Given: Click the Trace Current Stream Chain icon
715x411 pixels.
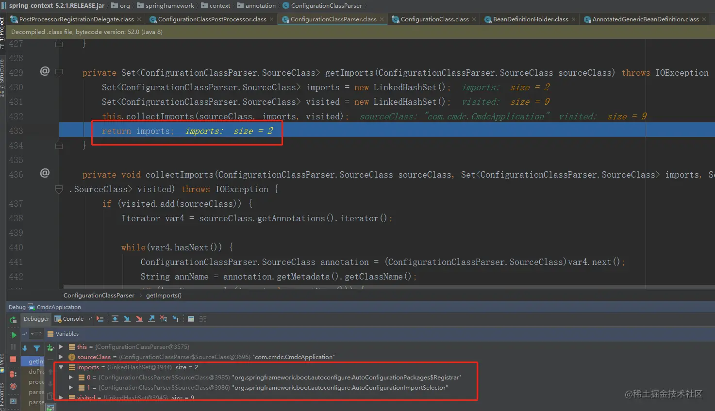Looking at the screenshot, I should [x=203, y=319].
